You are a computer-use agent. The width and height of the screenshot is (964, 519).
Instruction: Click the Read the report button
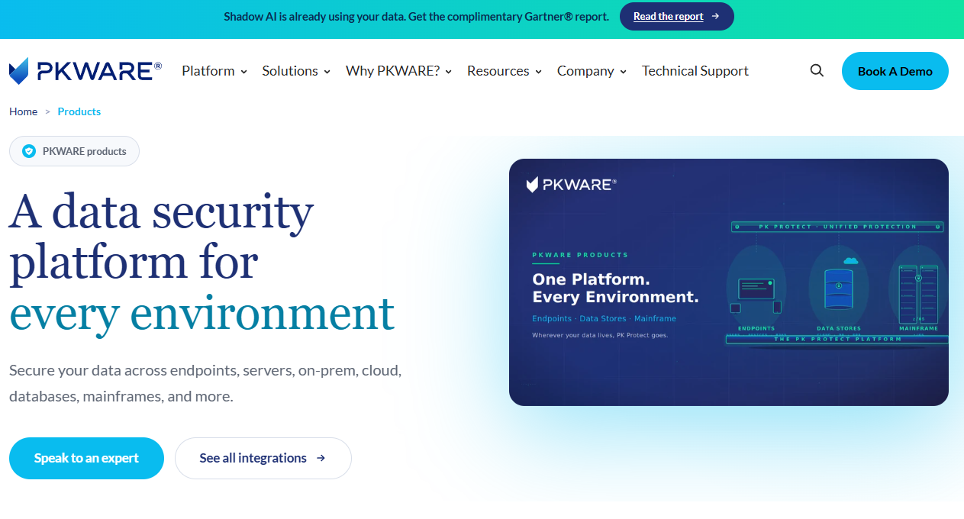(677, 16)
